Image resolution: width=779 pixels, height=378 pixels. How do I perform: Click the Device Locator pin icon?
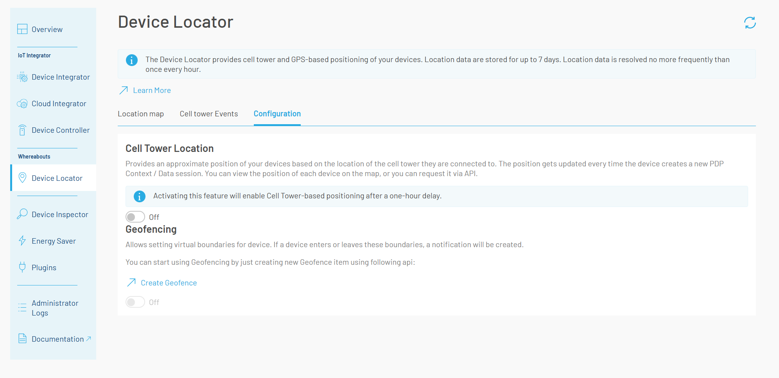click(x=23, y=178)
